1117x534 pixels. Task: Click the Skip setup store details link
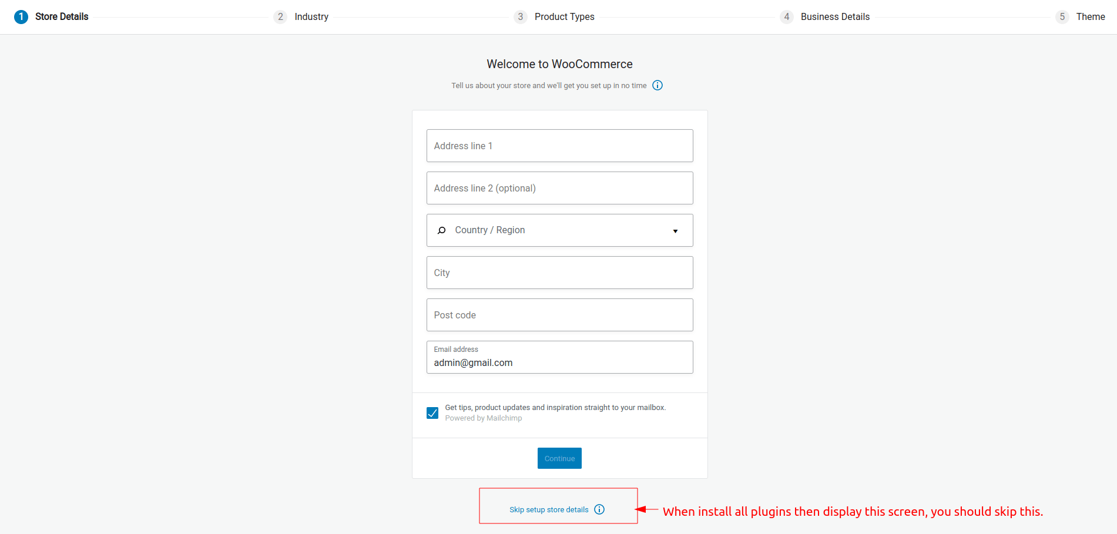pyautogui.click(x=549, y=509)
